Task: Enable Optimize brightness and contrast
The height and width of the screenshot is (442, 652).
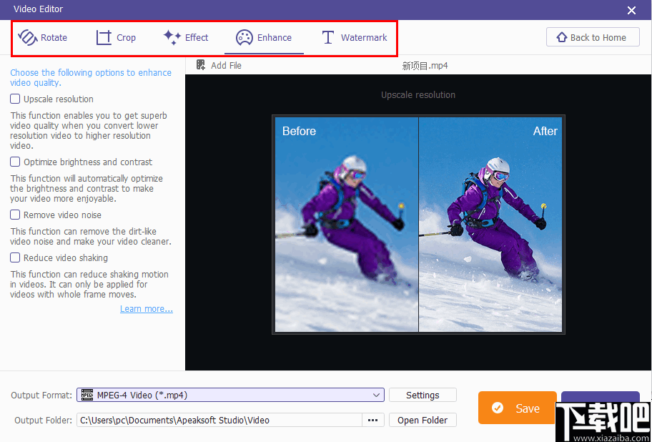Action: point(15,162)
